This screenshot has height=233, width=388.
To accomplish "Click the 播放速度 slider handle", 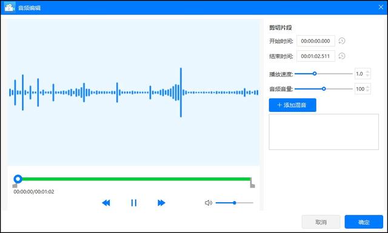I will tap(315, 74).
